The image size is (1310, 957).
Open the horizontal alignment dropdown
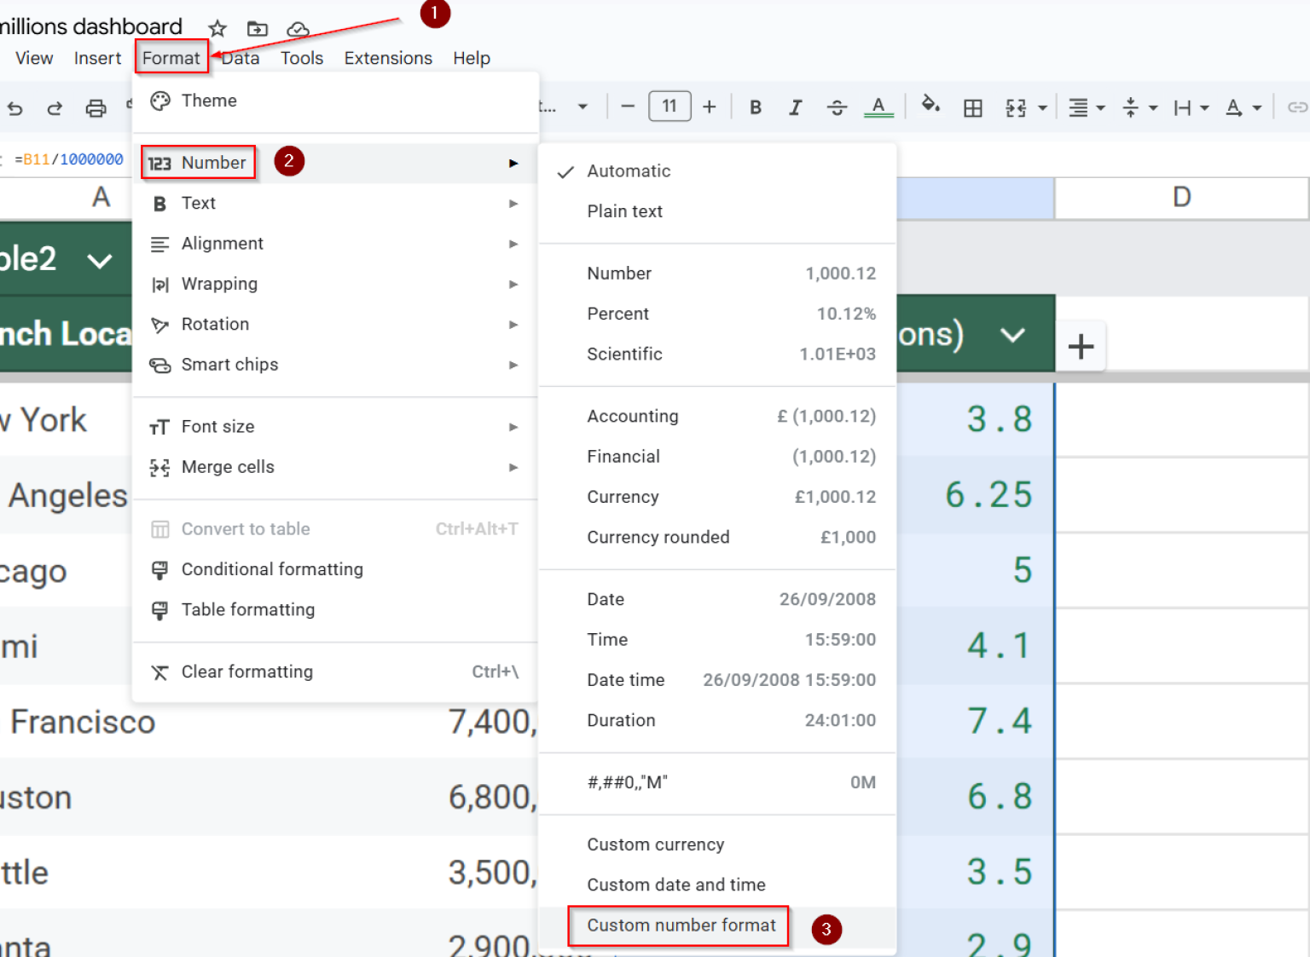[x=1085, y=107]
